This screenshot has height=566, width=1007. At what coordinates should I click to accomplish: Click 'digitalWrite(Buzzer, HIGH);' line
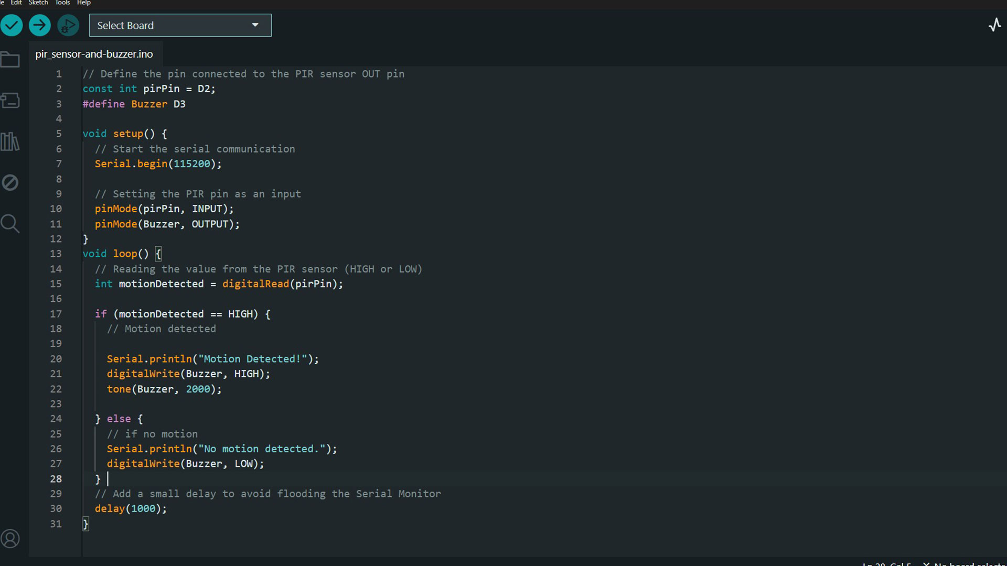188,374
